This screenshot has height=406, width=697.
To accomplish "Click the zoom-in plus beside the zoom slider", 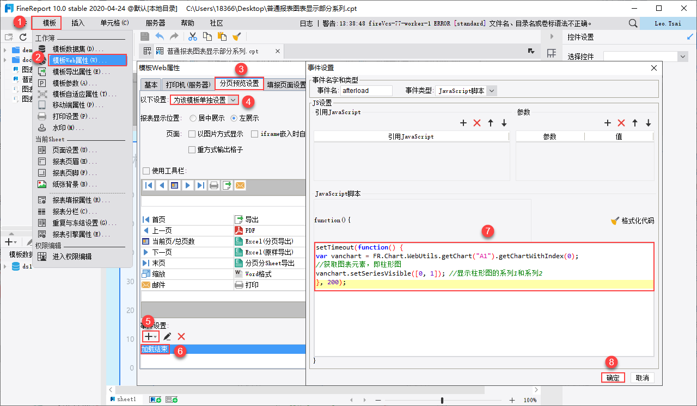I will click(512, 400).
